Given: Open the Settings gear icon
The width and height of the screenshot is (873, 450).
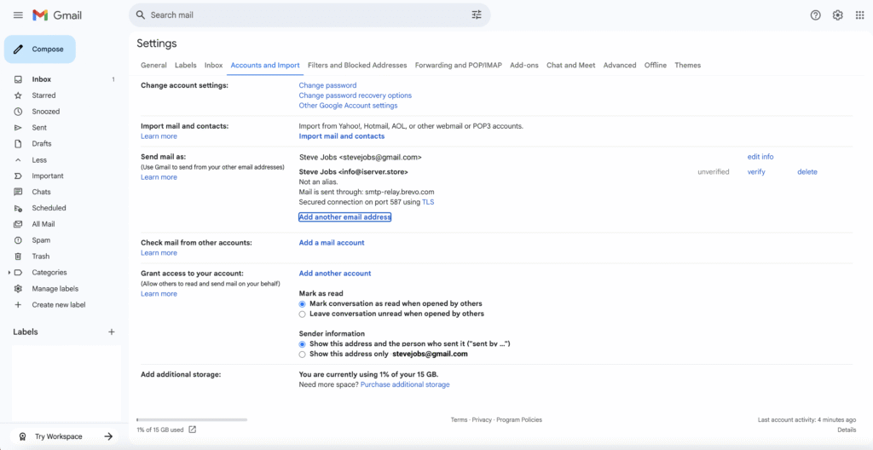Looking at the screenshot, I should coord(837,15).
